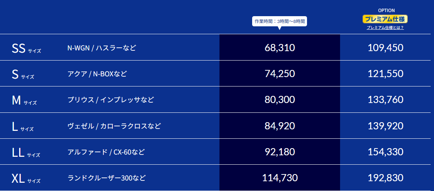This screenshot has height=191, width=434.
Task: Click the プリウス / インプレッサなど text
Action: [111, 100]
